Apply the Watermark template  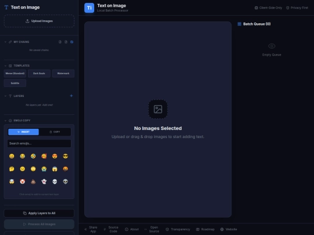[63, 73]
